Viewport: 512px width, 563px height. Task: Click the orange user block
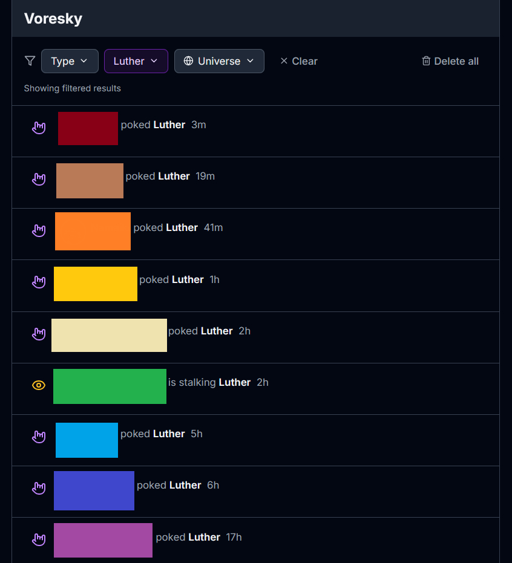click(93, 231)
